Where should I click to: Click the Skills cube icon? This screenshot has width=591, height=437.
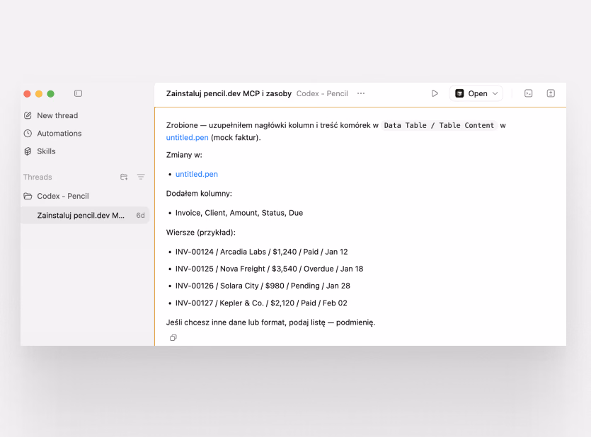tap(28, 151)
